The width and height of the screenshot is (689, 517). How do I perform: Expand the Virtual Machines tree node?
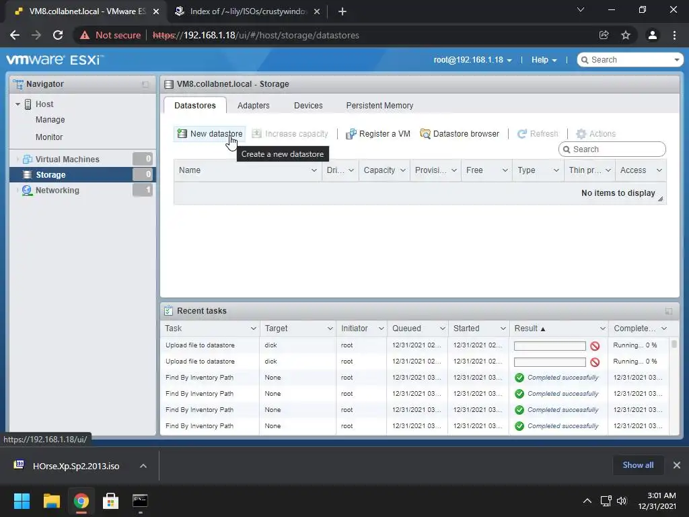pyautogui.click(x=17, y=159)
